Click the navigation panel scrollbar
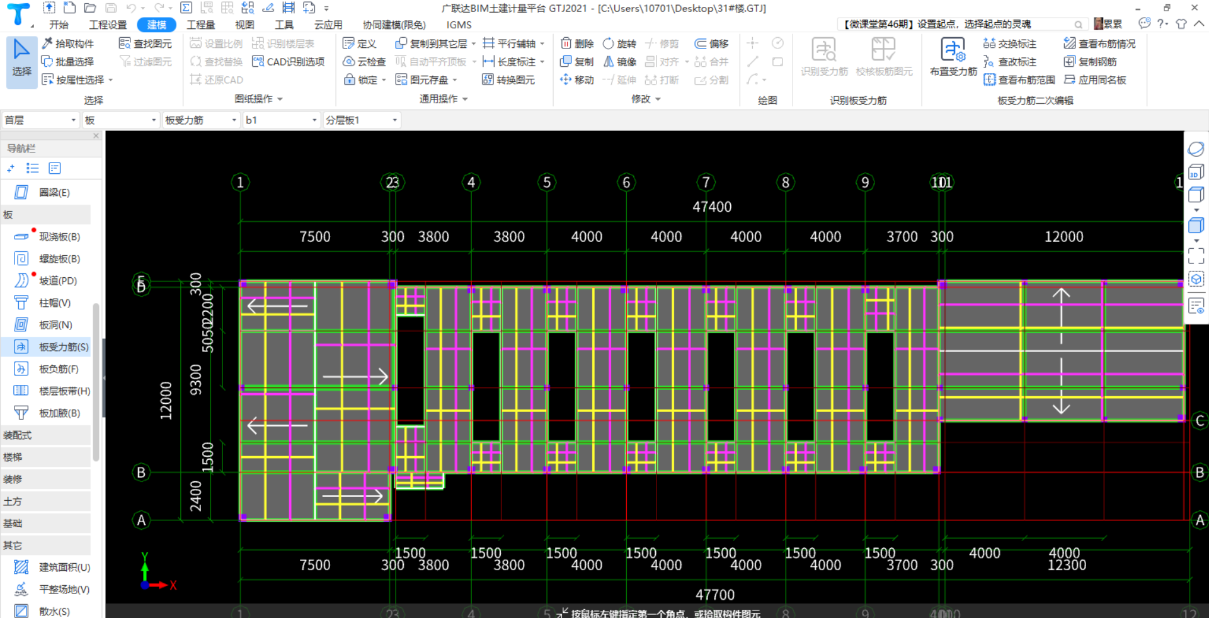The image size is (1209, 618). coord(96,381)
